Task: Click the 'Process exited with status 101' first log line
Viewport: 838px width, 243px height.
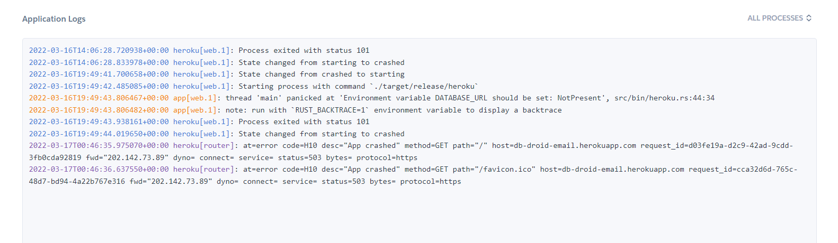Action: click(304, 51)
